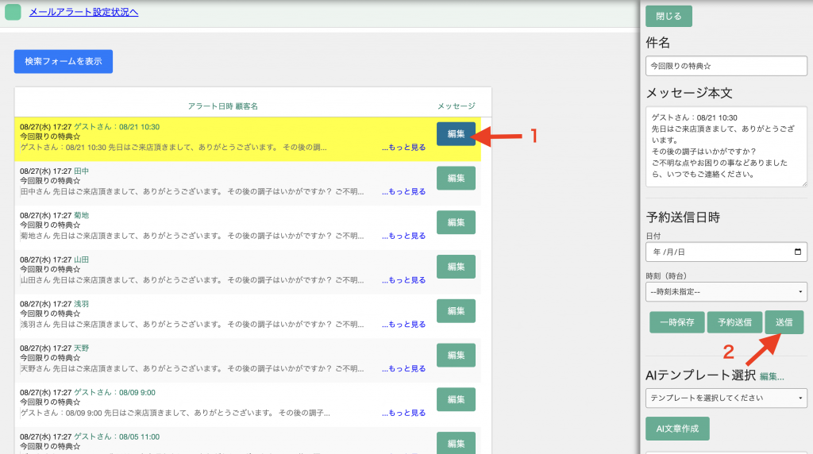Viewport: 813px width, 454px height.
Task: Click 検索フォームを表示 button
Action: tap(64, 61)
